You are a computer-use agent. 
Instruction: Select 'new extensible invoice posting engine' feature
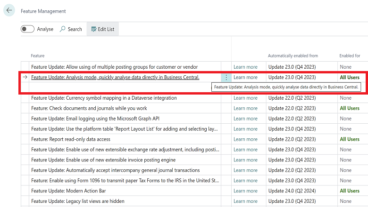(103, 160)
